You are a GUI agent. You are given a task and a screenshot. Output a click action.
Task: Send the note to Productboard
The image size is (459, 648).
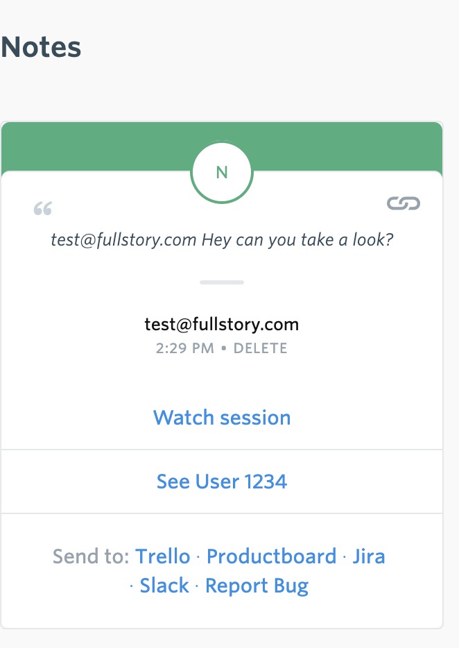(271, 556)
